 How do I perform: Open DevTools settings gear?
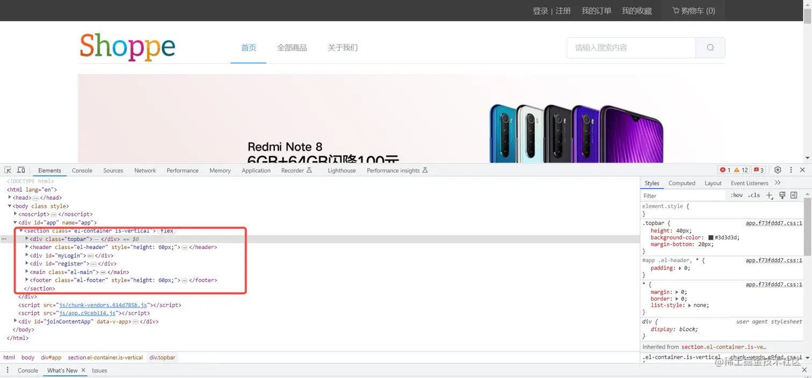(778, 170)
